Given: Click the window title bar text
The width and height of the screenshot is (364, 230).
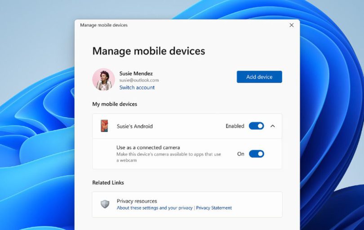Looking at the screenshot, I should pos(104,25).
